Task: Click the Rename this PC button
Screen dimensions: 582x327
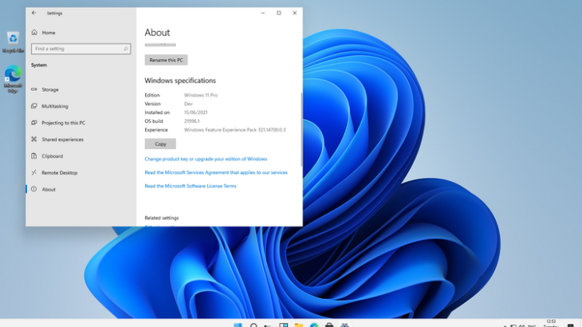Action: click(166, 60)
